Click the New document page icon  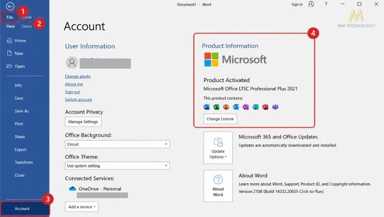click(9, 53)
